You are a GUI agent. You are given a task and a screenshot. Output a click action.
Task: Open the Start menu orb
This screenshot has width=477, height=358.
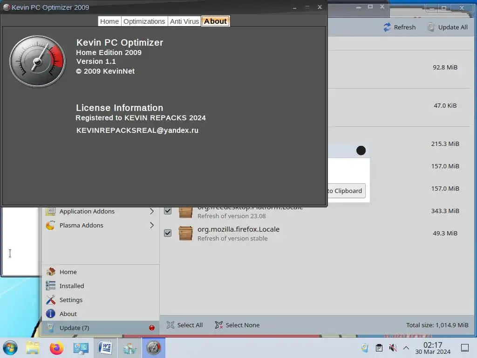10,348
